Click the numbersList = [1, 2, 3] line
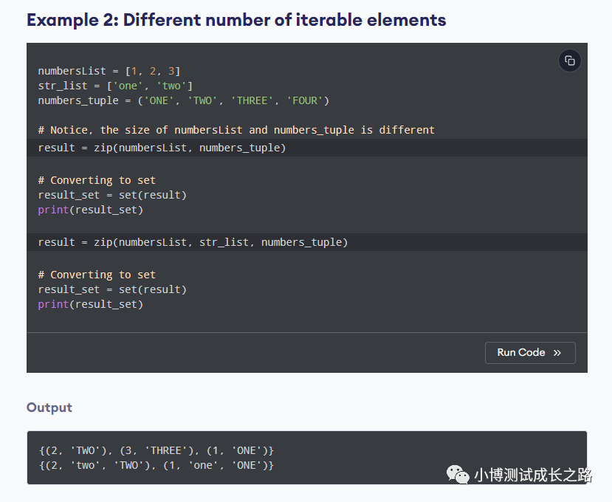 pyautogui.click(x=109, y=71)
